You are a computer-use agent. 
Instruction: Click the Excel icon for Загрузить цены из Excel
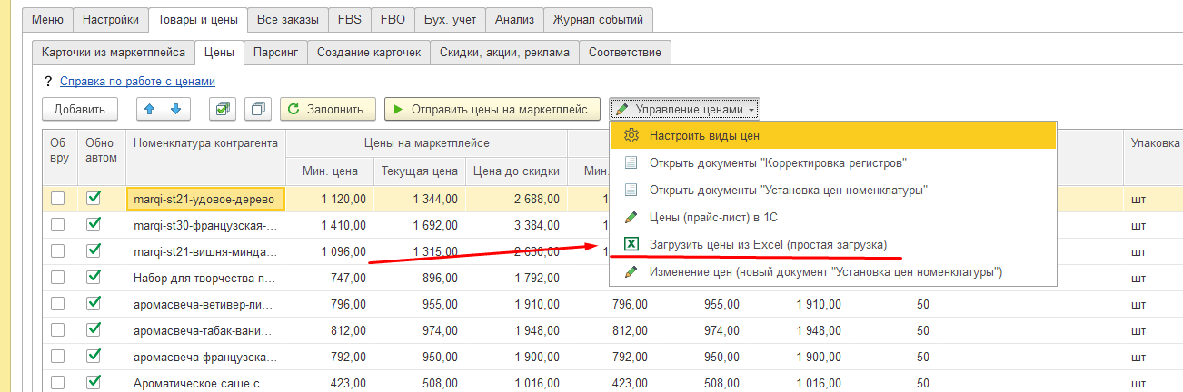[631, 245]
